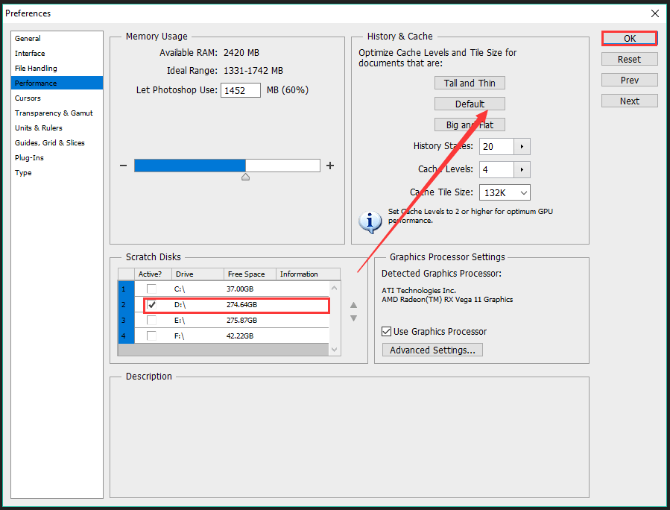Click the up arrow to reorder scratch disks
670x510 pixels.
tap(353, 305)
